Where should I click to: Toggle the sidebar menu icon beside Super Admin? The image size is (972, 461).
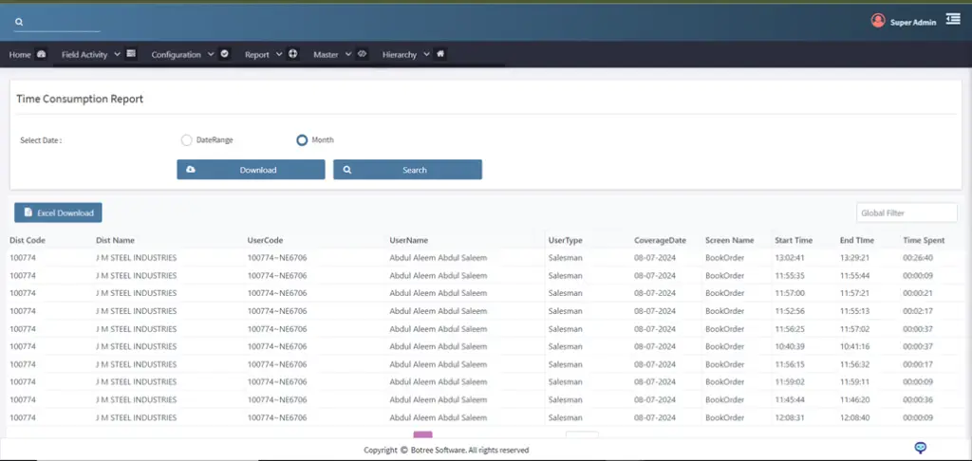point(953,19)
